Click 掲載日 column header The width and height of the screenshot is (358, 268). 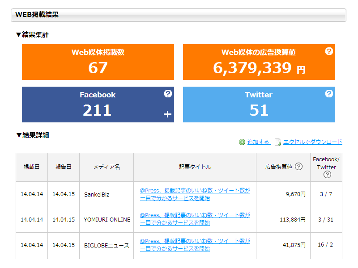32,167
